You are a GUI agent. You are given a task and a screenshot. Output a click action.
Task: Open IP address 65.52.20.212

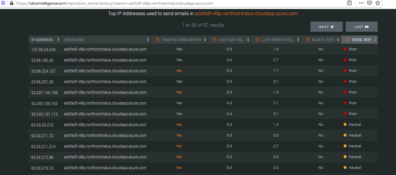(42, 125)
